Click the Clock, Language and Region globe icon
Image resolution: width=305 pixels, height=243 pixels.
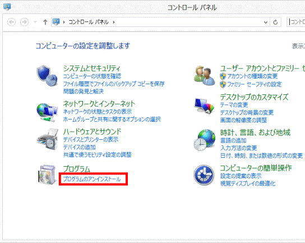click(x=204, y=140)
